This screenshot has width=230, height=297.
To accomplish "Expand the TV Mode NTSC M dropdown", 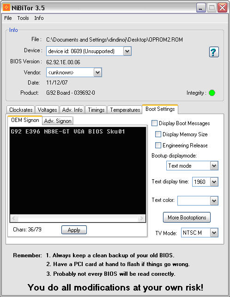I will [214, 233].
